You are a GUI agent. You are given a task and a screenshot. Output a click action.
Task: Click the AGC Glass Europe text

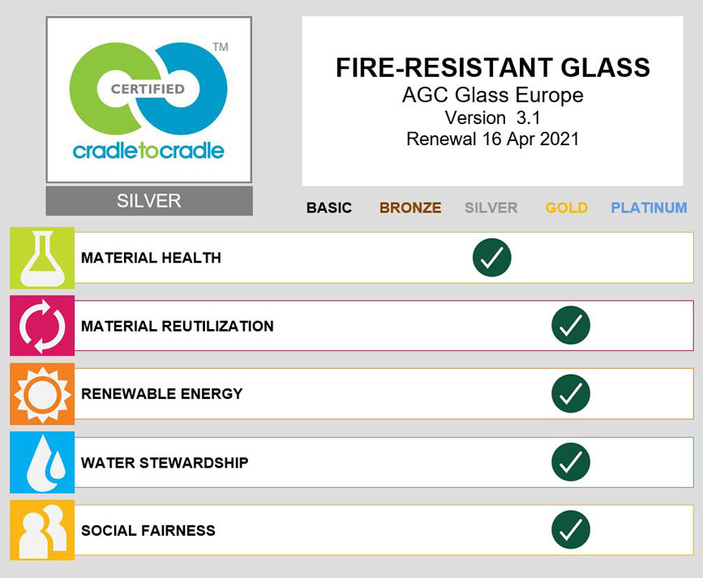tap(492, 95)
